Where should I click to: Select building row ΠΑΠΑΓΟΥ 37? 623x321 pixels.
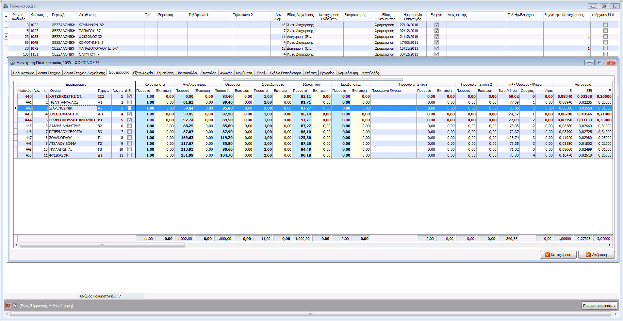(x=311, y=31)
